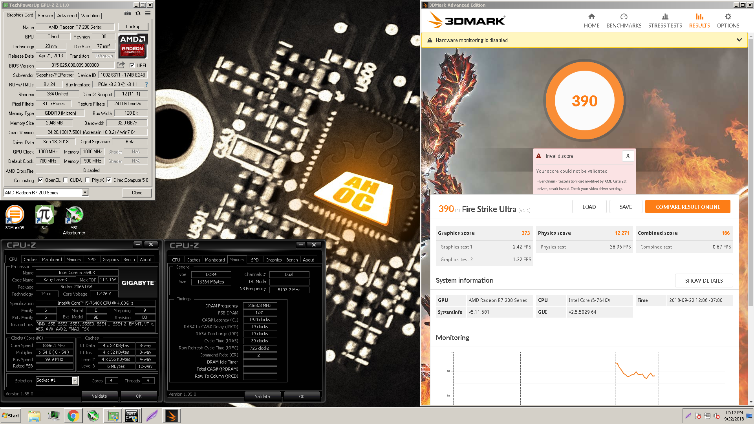Click the 3DMark vertical scrollbar
This screenshot has width=754, height=424.
(x=750, y=173)
